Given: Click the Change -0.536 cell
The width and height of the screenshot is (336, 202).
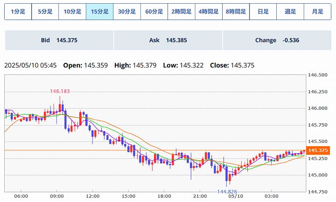Looking at the screenshot, I should tap(277, 40).
